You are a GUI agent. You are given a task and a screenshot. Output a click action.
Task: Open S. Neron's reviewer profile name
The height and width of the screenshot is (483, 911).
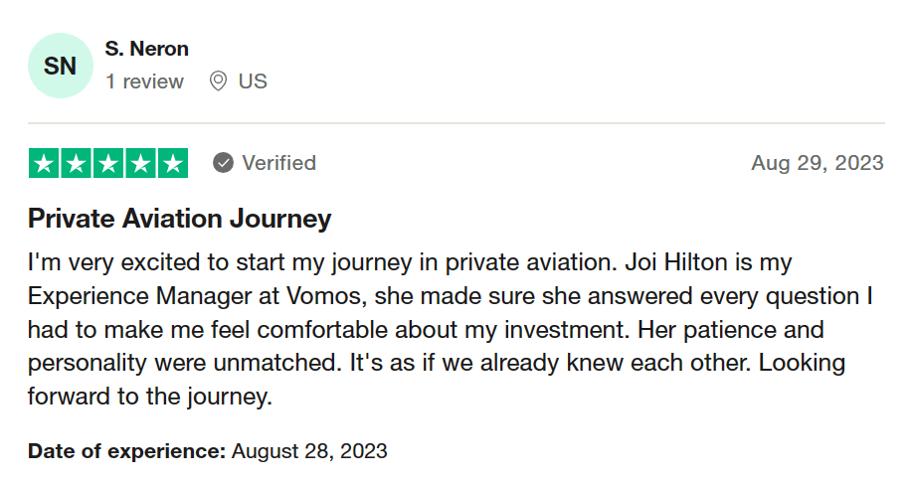pyautogui.click(x=146, y=49)
